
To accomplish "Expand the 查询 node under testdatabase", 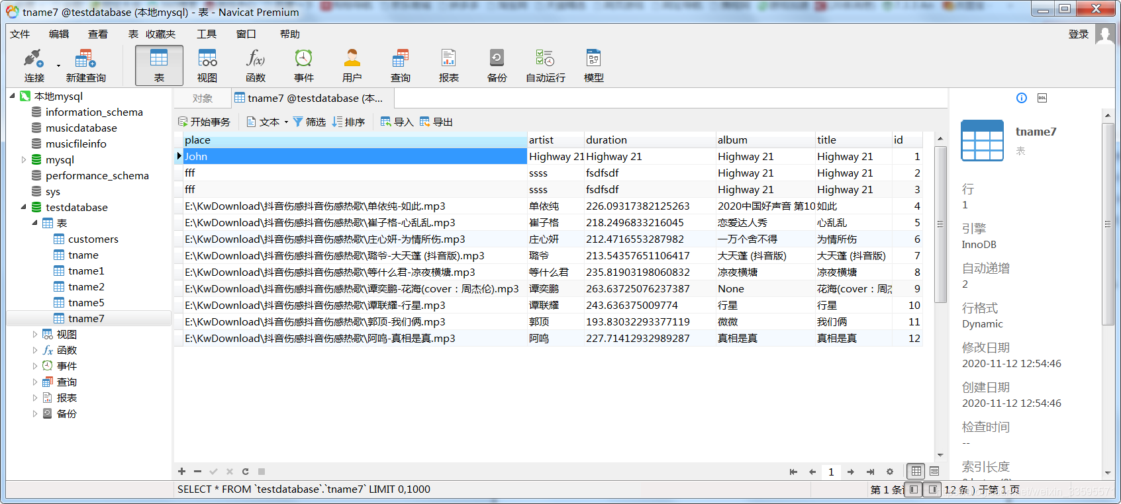I will coord(35,382).
